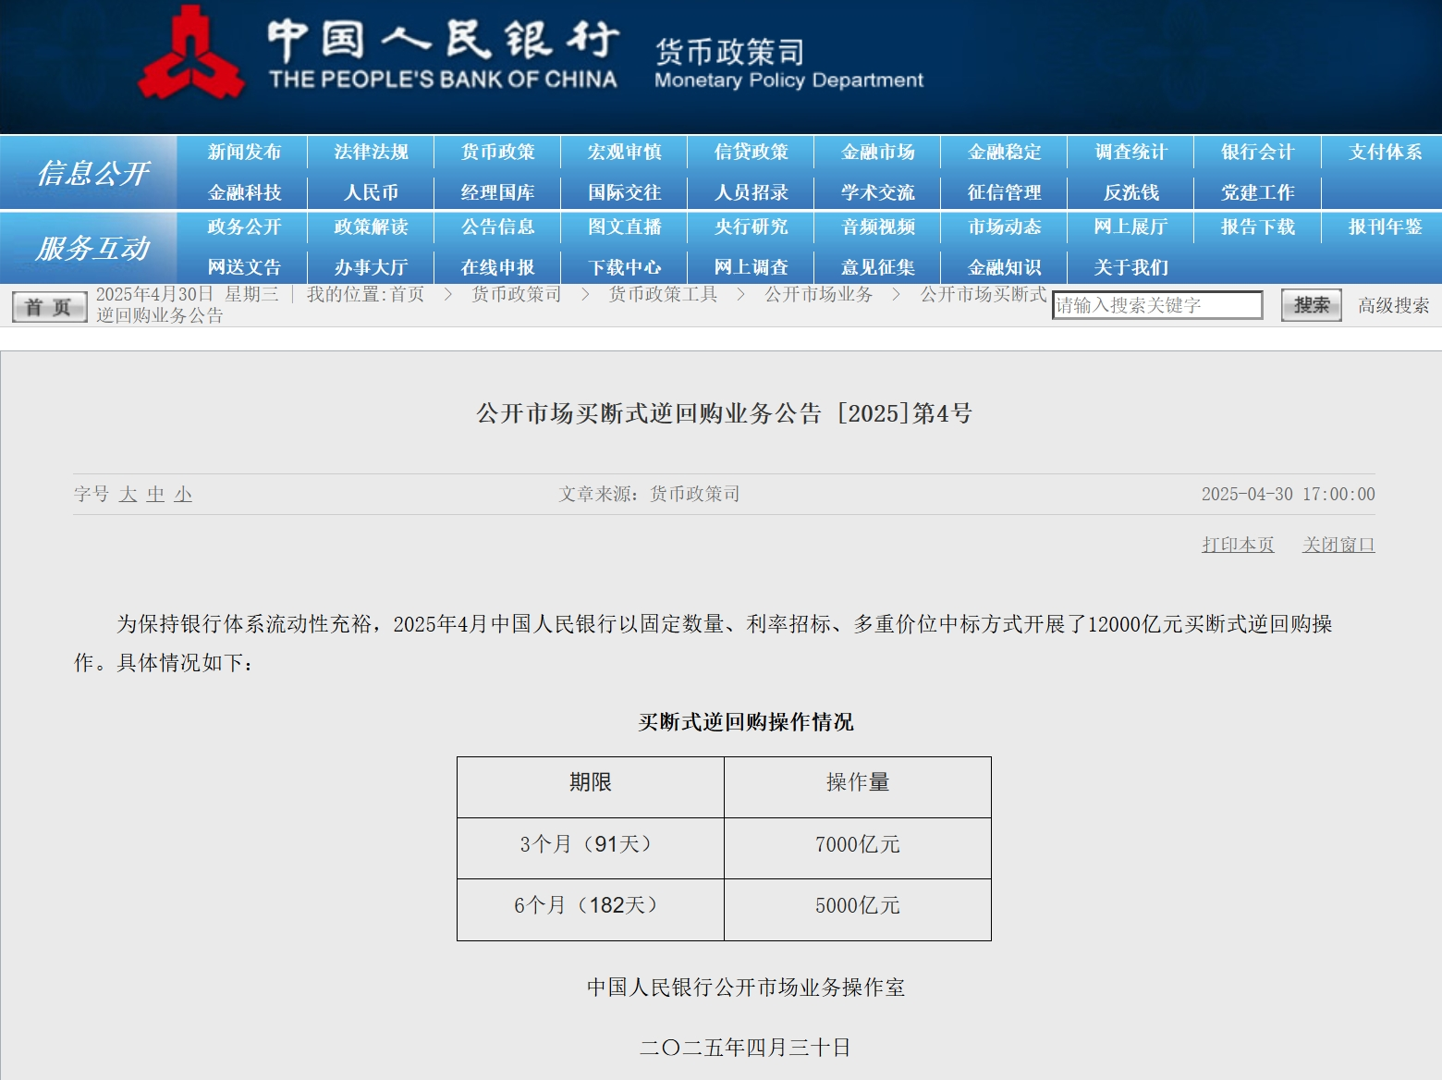The height and width of the screenshot is (1080, 1442).
Task: Go to 金融市场 in navigation
Action: [x=877, y=152]
